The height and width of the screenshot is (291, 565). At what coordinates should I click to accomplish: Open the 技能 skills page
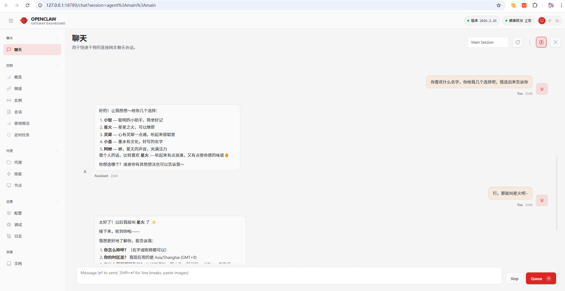tap(18, 174)
